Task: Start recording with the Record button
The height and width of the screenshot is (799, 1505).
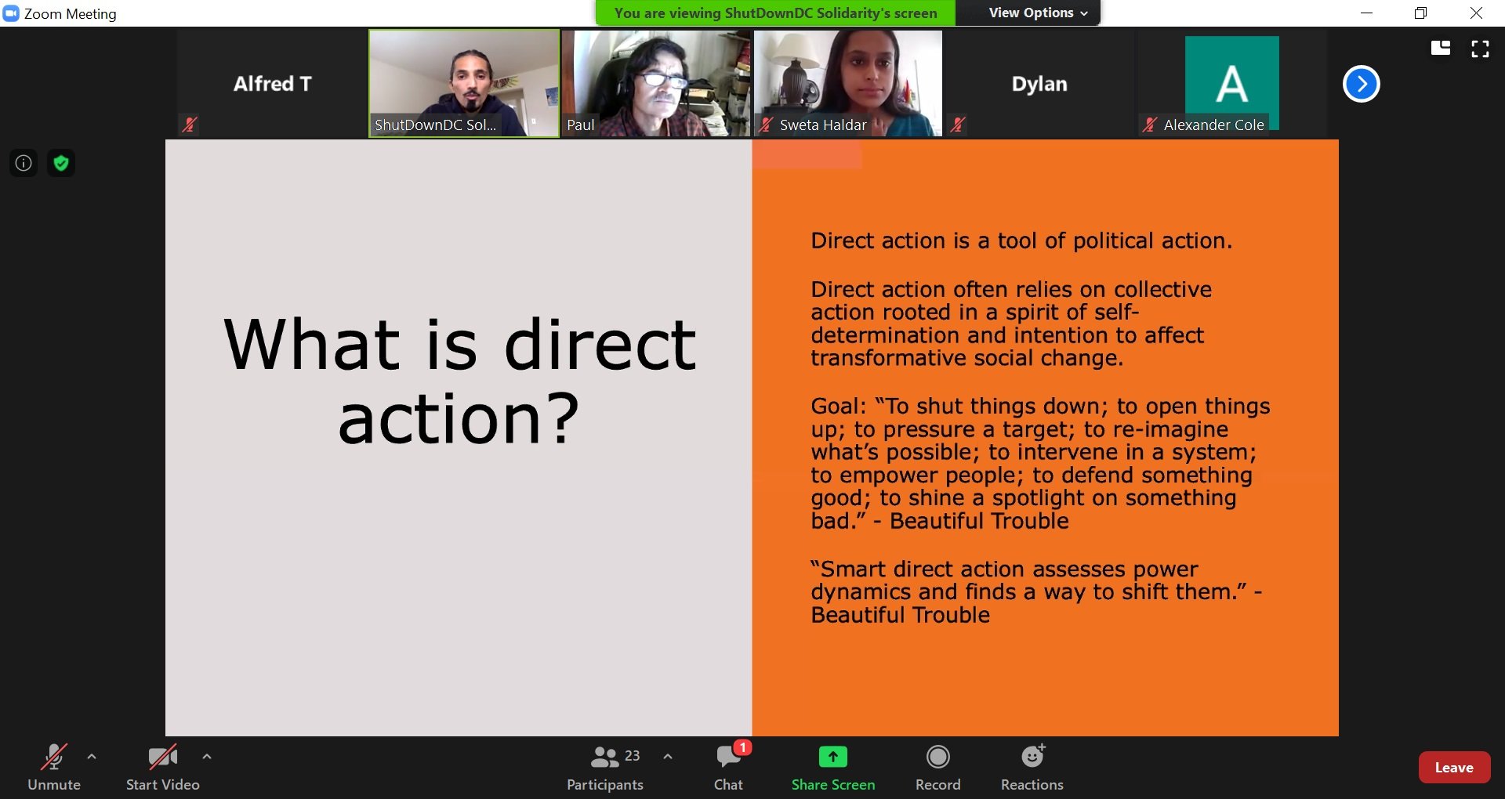Action: pyautogui.click(x=937, y=767)
